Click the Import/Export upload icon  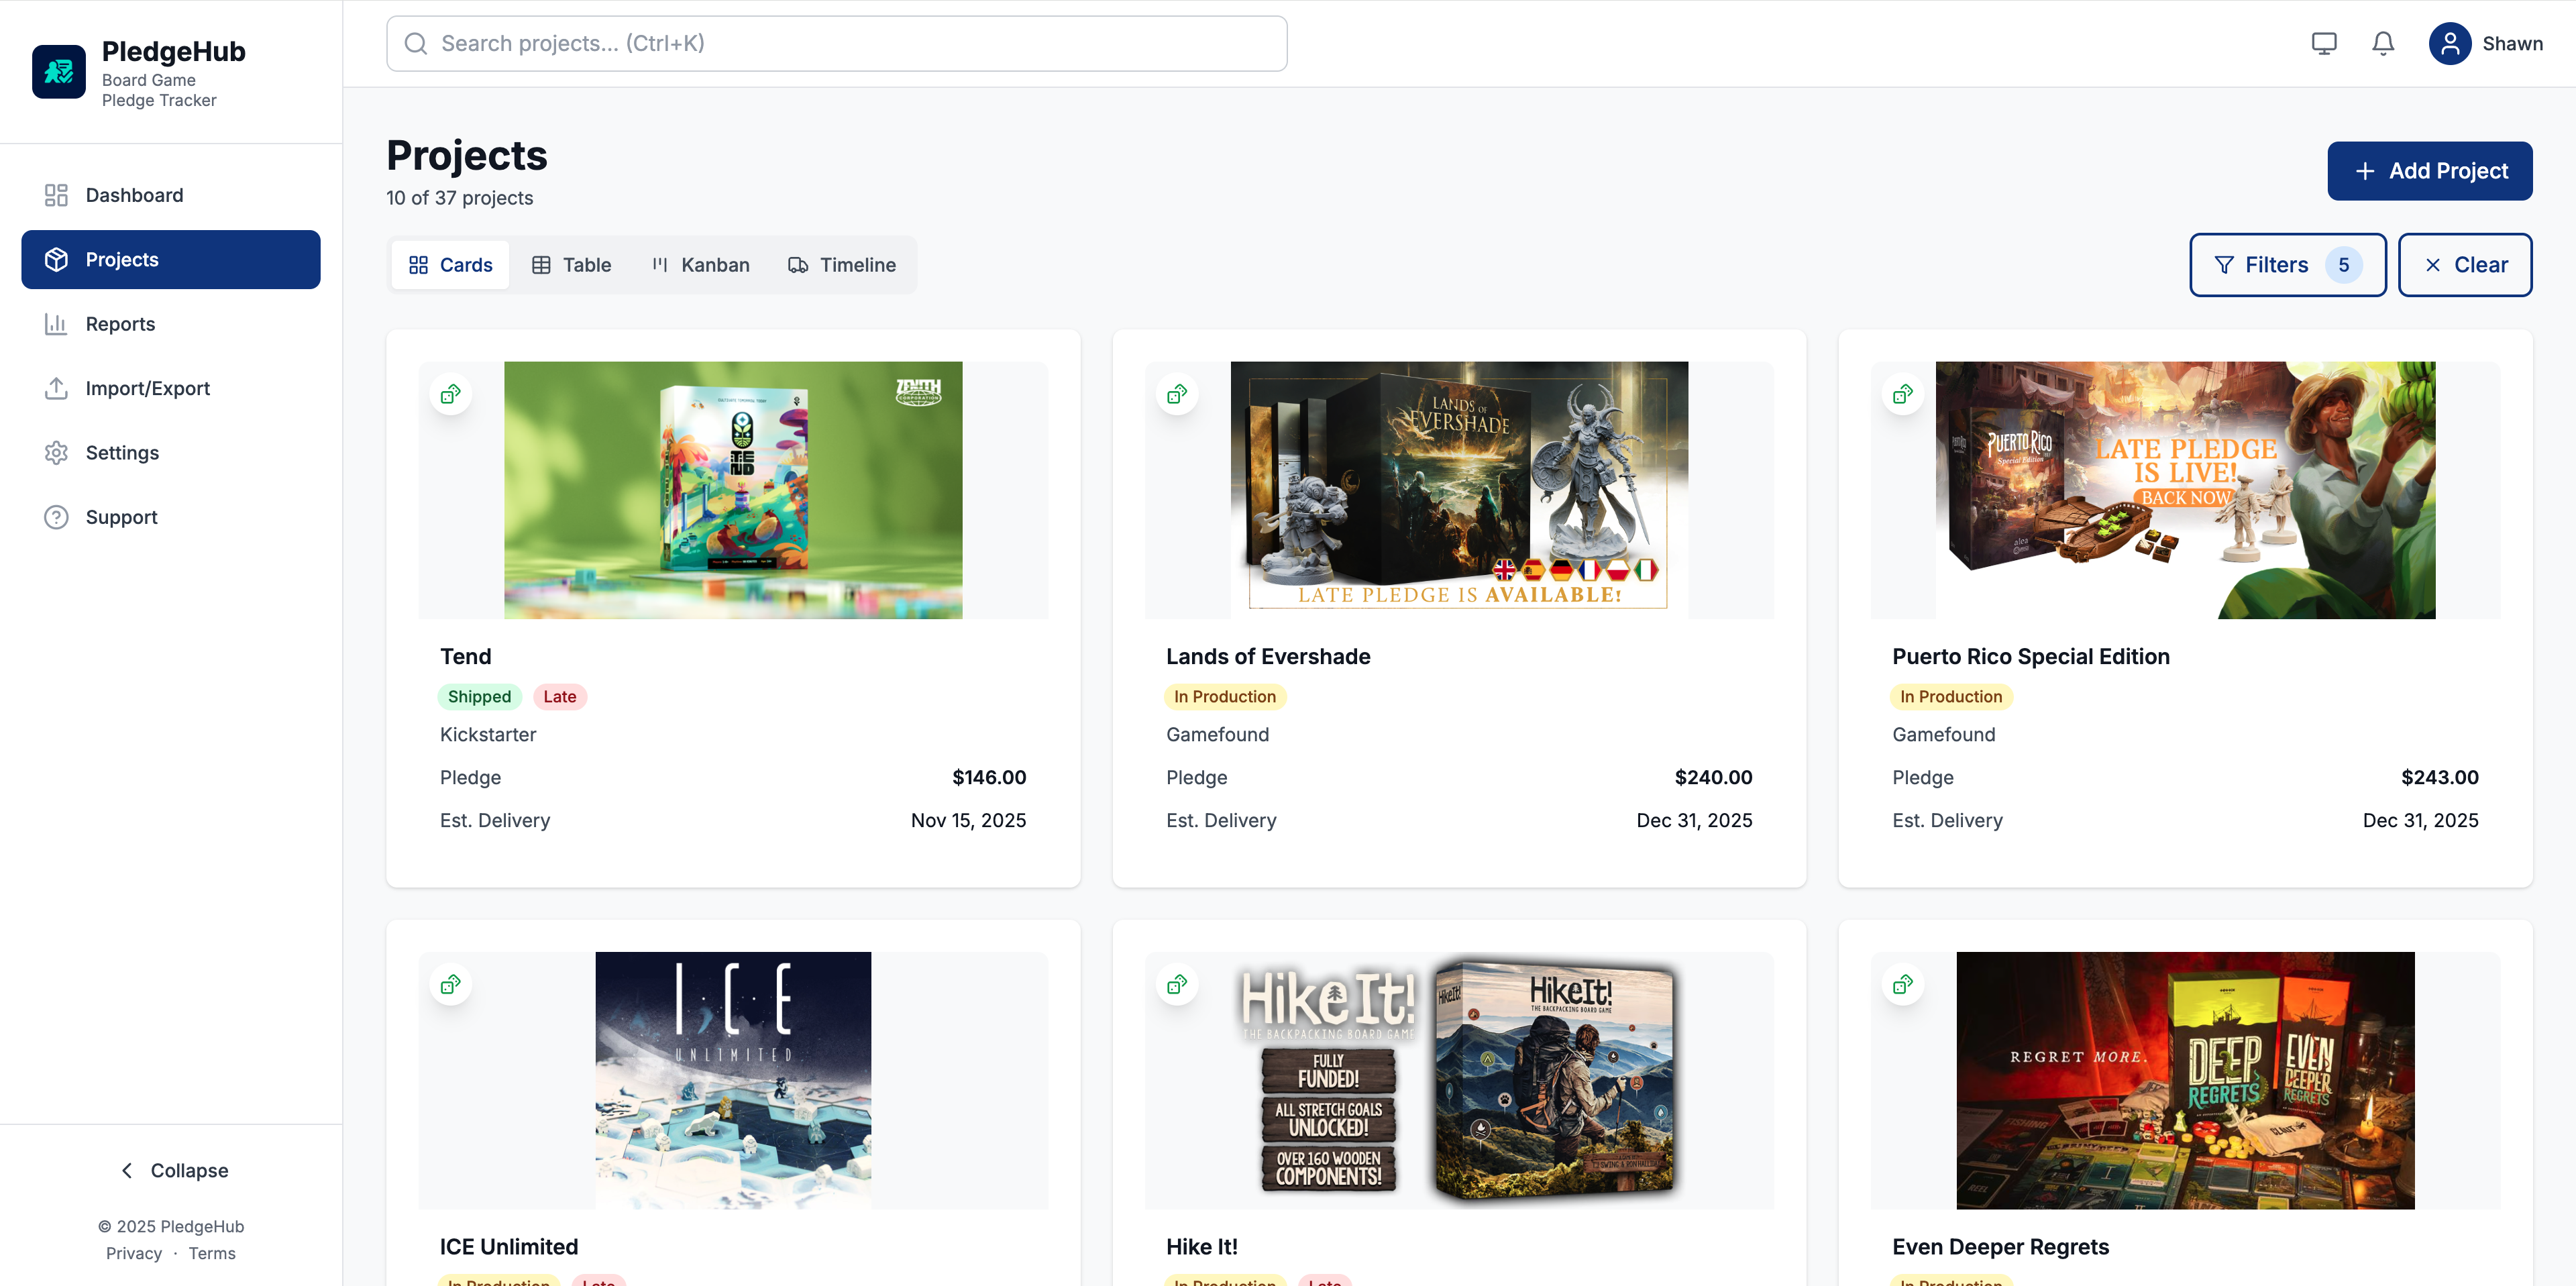click(56, 388)
